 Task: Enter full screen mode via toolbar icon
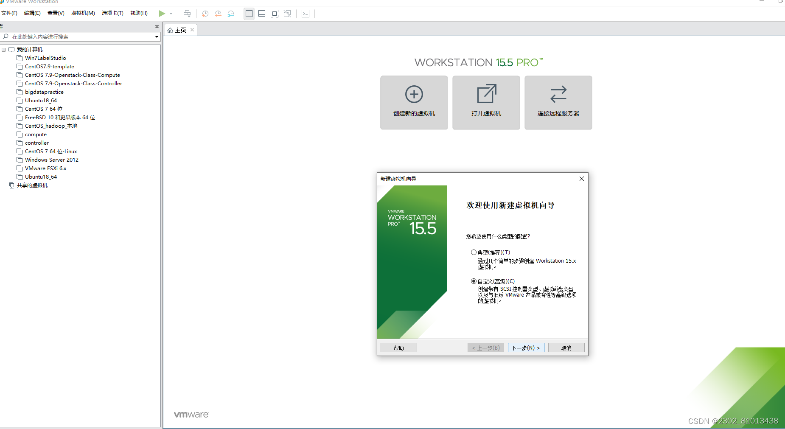pos(275,14)
